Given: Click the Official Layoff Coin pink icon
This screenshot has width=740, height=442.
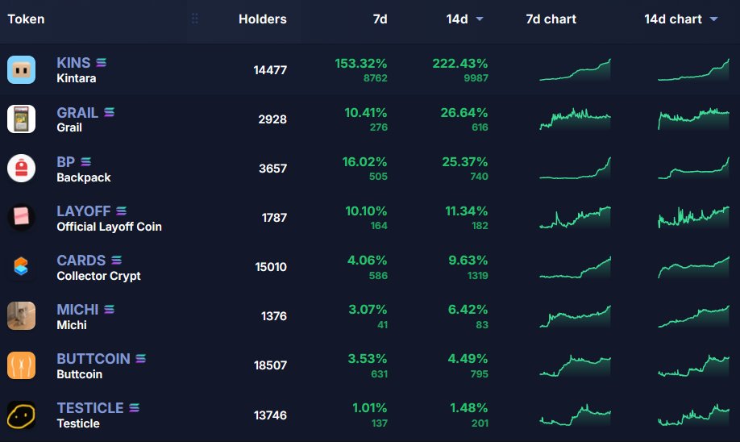Looking at the screenshot, I should tap(21, 217).
